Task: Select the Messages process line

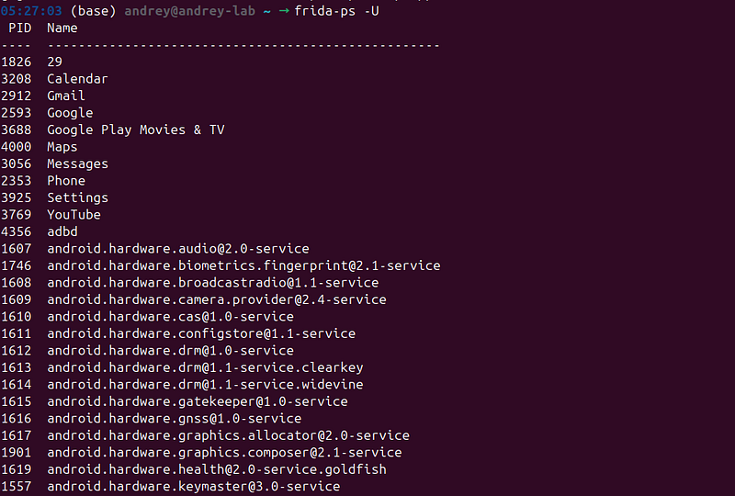Action: 55,163
